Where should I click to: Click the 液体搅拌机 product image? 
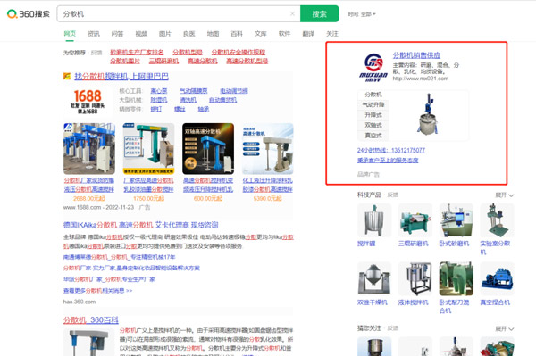(x=415, y=279)
